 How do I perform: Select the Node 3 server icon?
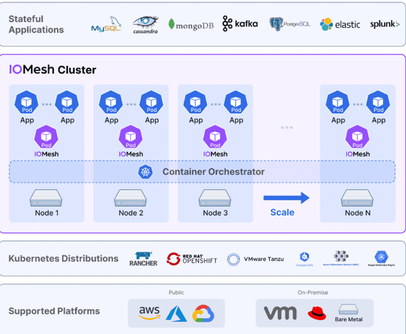[x=215, y=198]
